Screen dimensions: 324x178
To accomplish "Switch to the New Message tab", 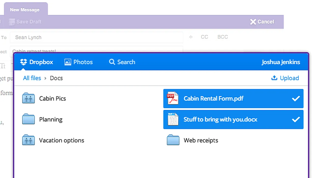I will [x=25, y=10].
